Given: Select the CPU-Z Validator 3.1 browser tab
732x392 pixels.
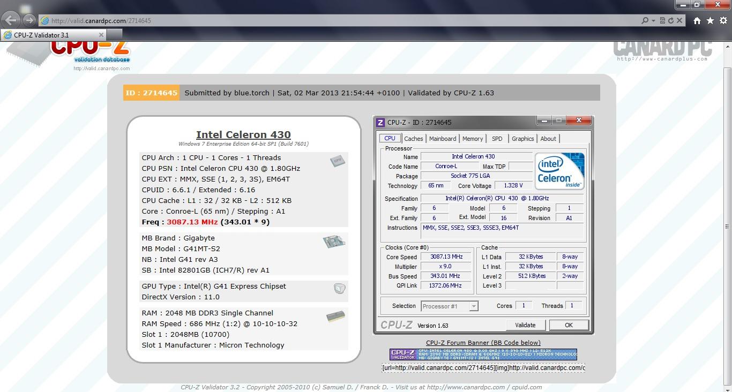Looking at the screenshot, I should pos(53,35).
